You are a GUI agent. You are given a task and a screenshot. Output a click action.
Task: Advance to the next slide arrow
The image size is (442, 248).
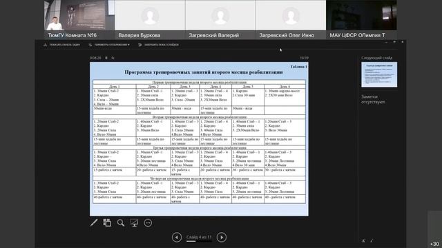pos(222,237)
